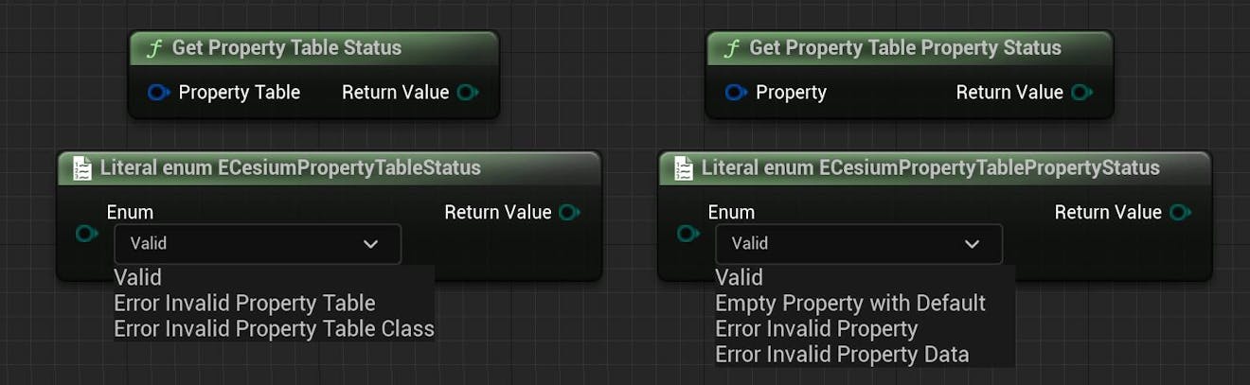Click Enum input pin on ECesiumPropertyTablePropertyStatus node
This screenshot has height=385, width=1250.
(x=688, y=233)
